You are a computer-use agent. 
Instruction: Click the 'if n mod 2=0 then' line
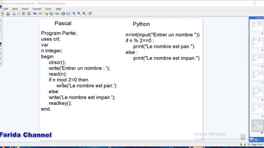point(68,80)
